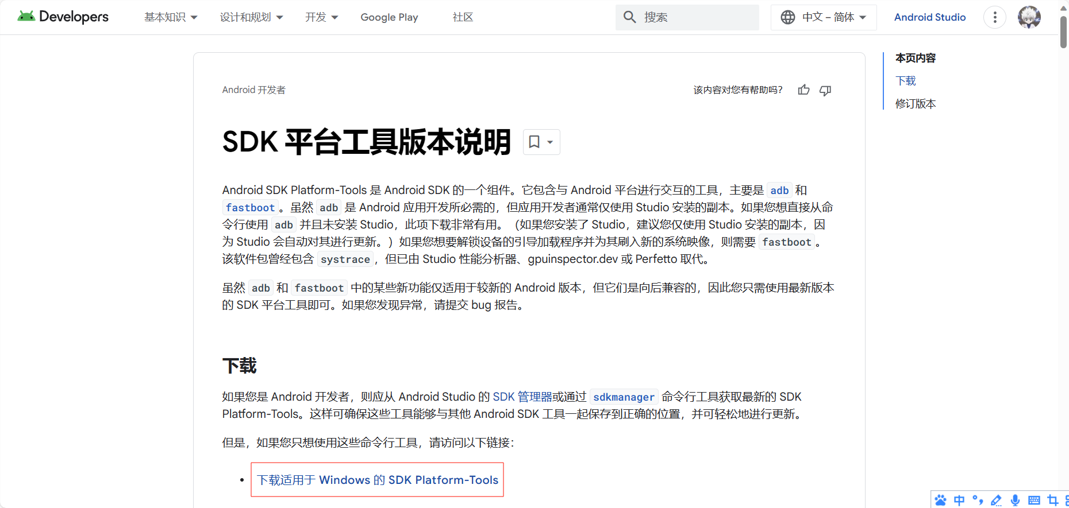1069x508 pixels.
Task: Click the IME voice input microphone
Action: 1016,500
